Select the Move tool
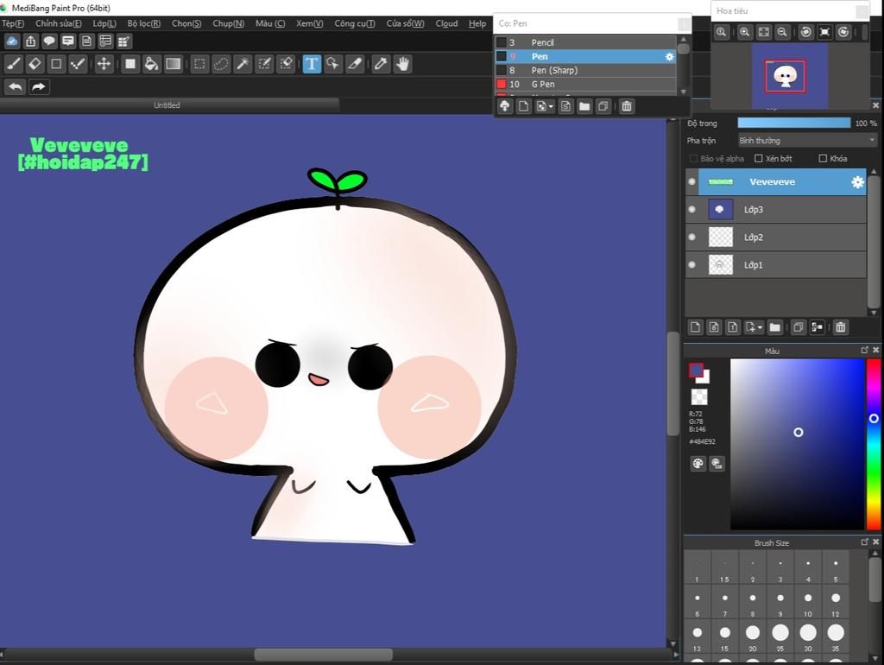884x665 pixels. (104, 64)
